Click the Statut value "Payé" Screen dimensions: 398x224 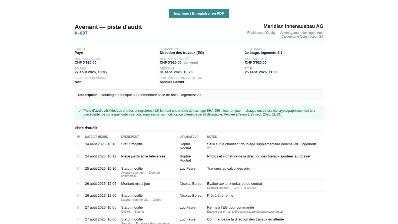(79, 53)
